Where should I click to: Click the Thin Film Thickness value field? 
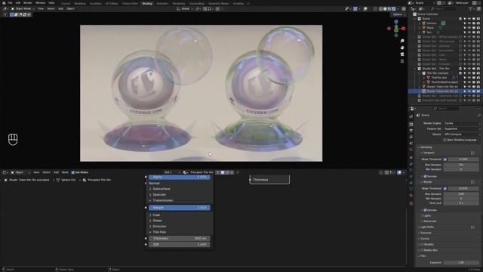click(180, 239)
